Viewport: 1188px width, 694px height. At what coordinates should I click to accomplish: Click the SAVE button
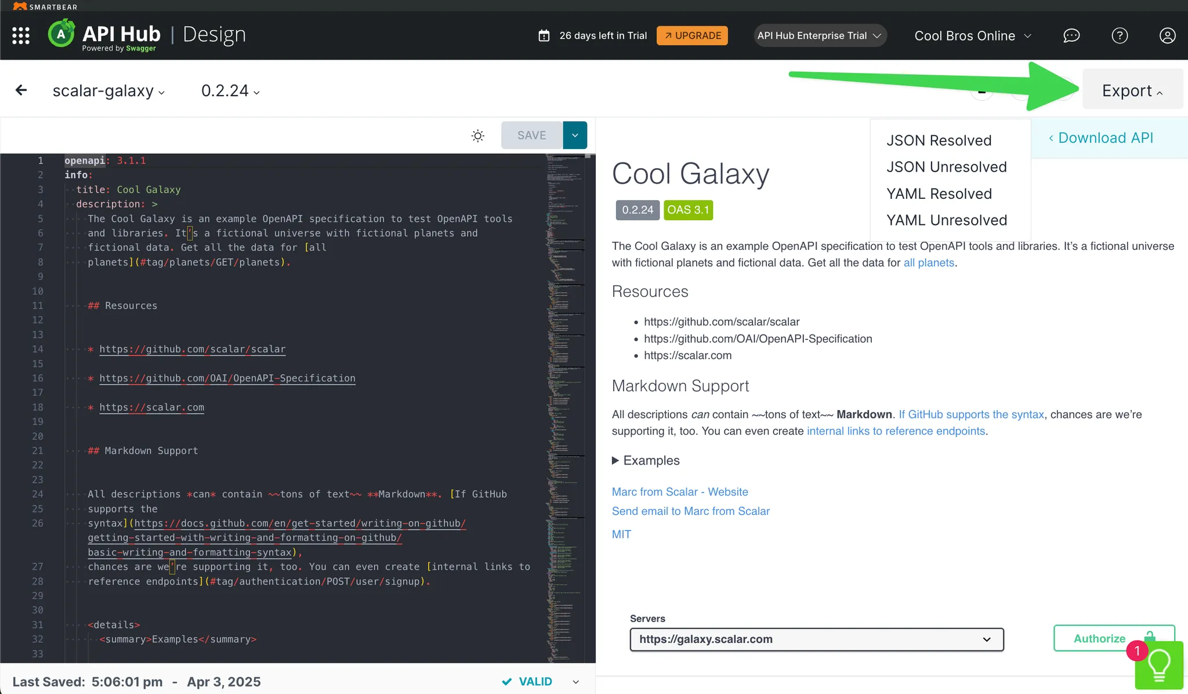[x=531, y=135]
